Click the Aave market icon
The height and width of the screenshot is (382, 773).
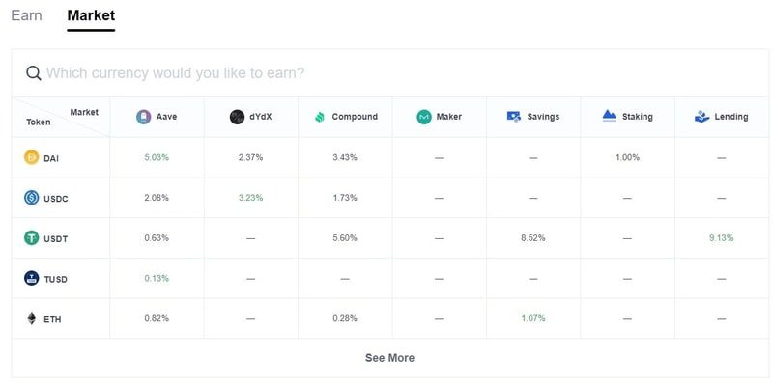pyautogui.click(x=143, y=117)
